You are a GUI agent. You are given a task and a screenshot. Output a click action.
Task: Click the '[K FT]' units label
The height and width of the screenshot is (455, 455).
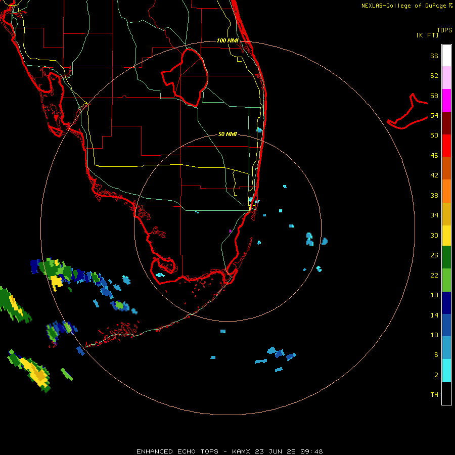point(427,35)
